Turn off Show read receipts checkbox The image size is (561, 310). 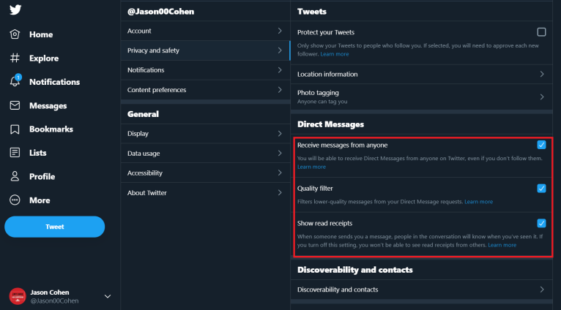pyautogui.click(x=541, y=223)
